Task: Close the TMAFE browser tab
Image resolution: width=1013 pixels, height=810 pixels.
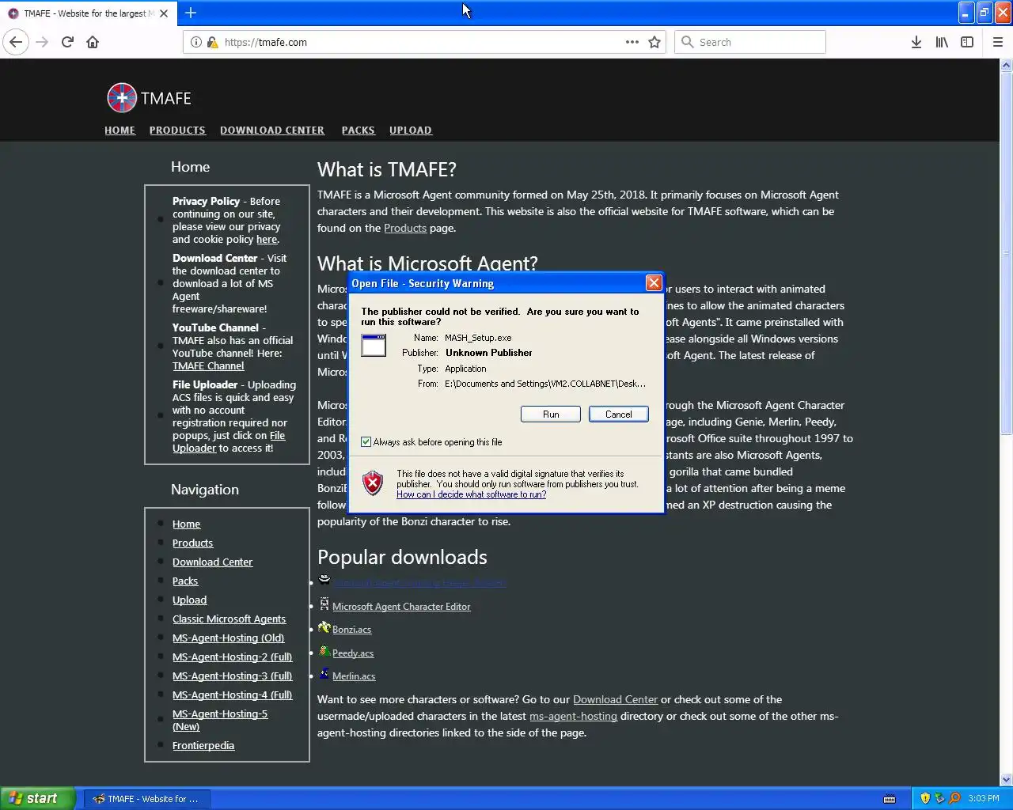Action: click(x=164, y=13)
